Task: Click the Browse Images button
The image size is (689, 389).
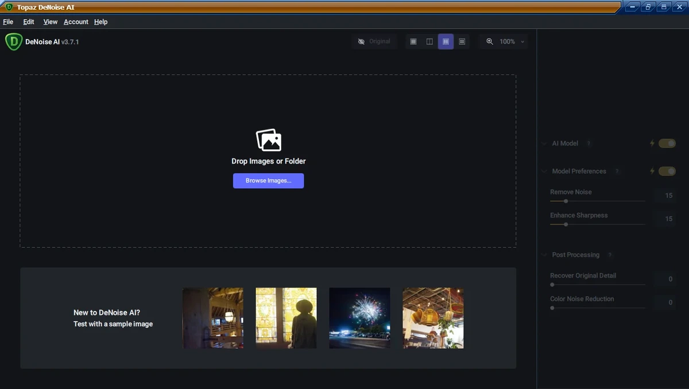Action: 268,181
